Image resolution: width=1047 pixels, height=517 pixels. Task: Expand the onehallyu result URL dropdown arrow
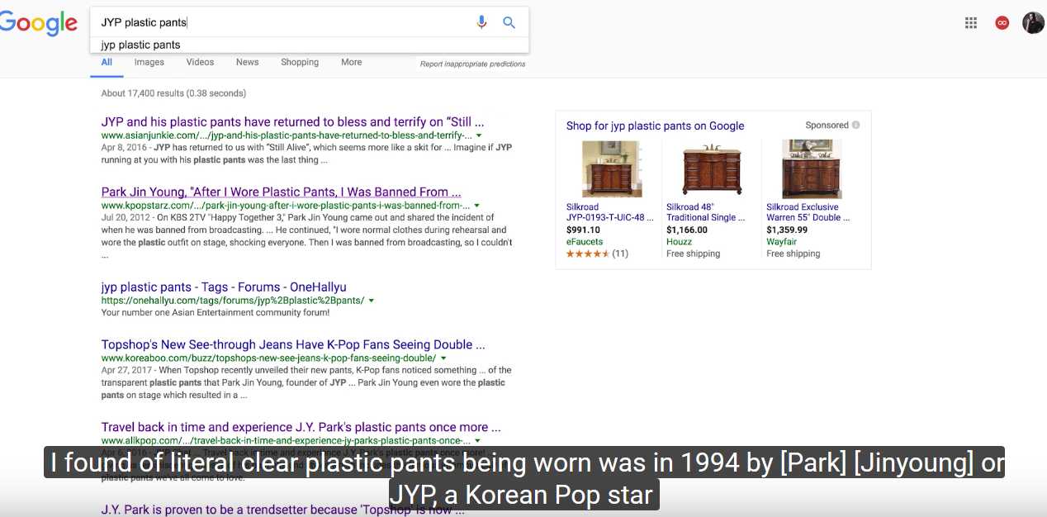(372, 301)
